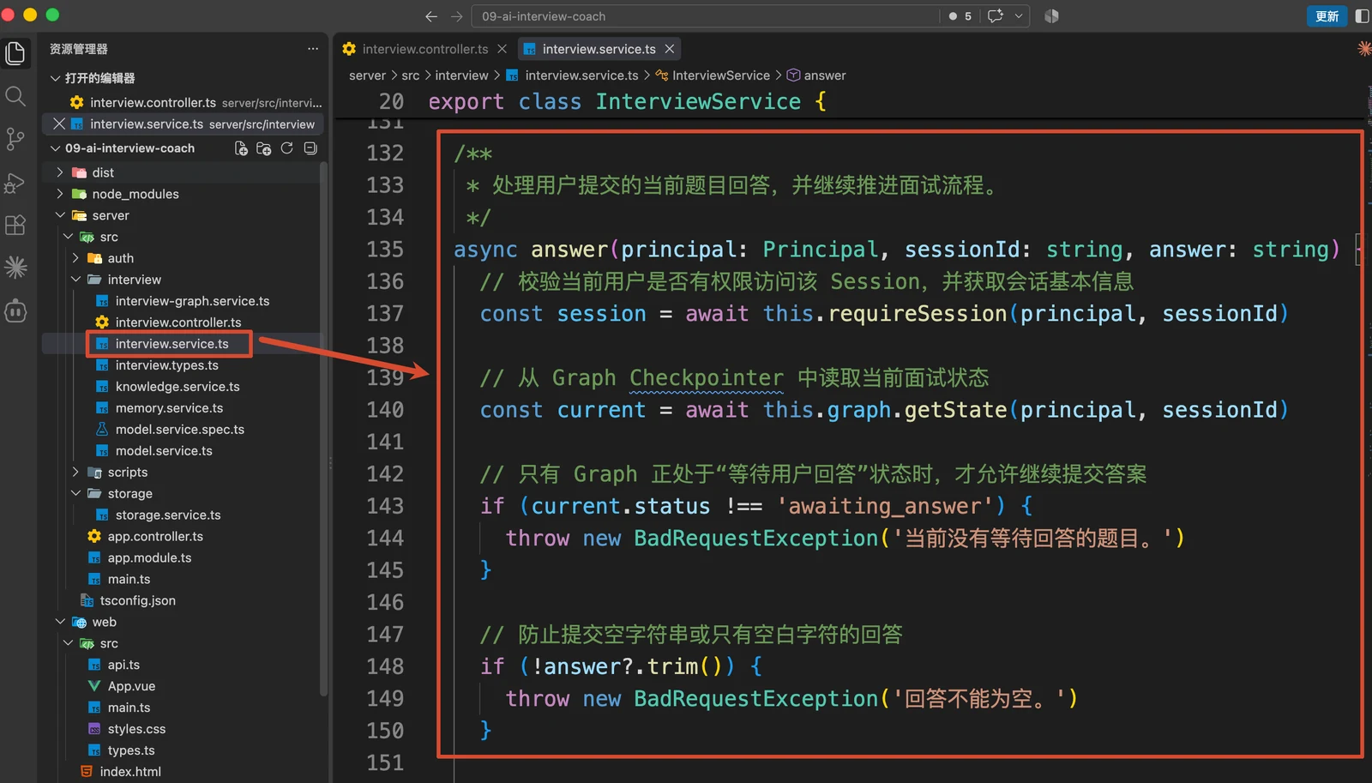The width and height of the screenshot is (1372, 783).
Task: Go forward using the title bar arrow
Action: [456, 16]
